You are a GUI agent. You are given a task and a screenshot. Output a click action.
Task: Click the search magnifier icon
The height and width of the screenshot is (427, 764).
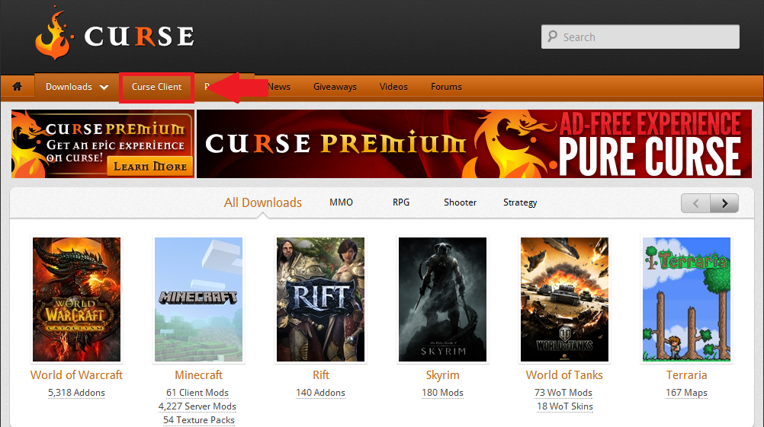[x=552, y=37]
